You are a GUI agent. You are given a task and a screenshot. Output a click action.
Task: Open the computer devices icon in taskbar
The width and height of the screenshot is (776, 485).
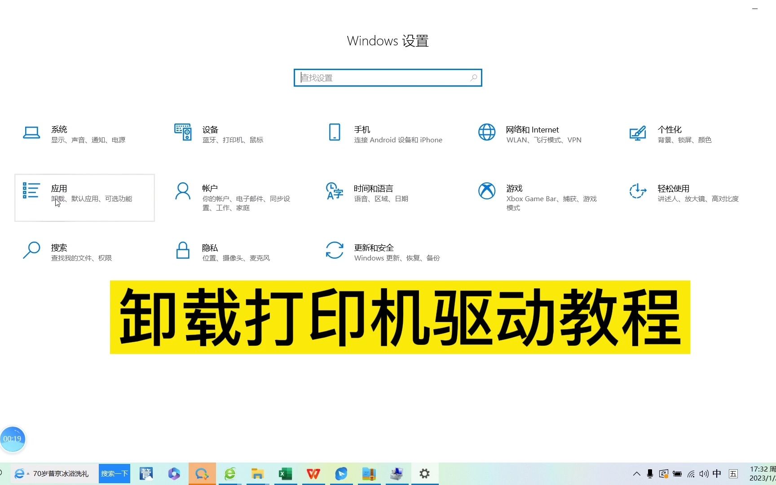tap(397, 474)
